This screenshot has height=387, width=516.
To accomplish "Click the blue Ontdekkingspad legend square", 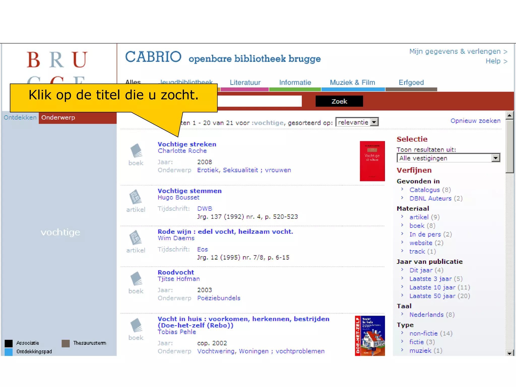I will (9, 352).
